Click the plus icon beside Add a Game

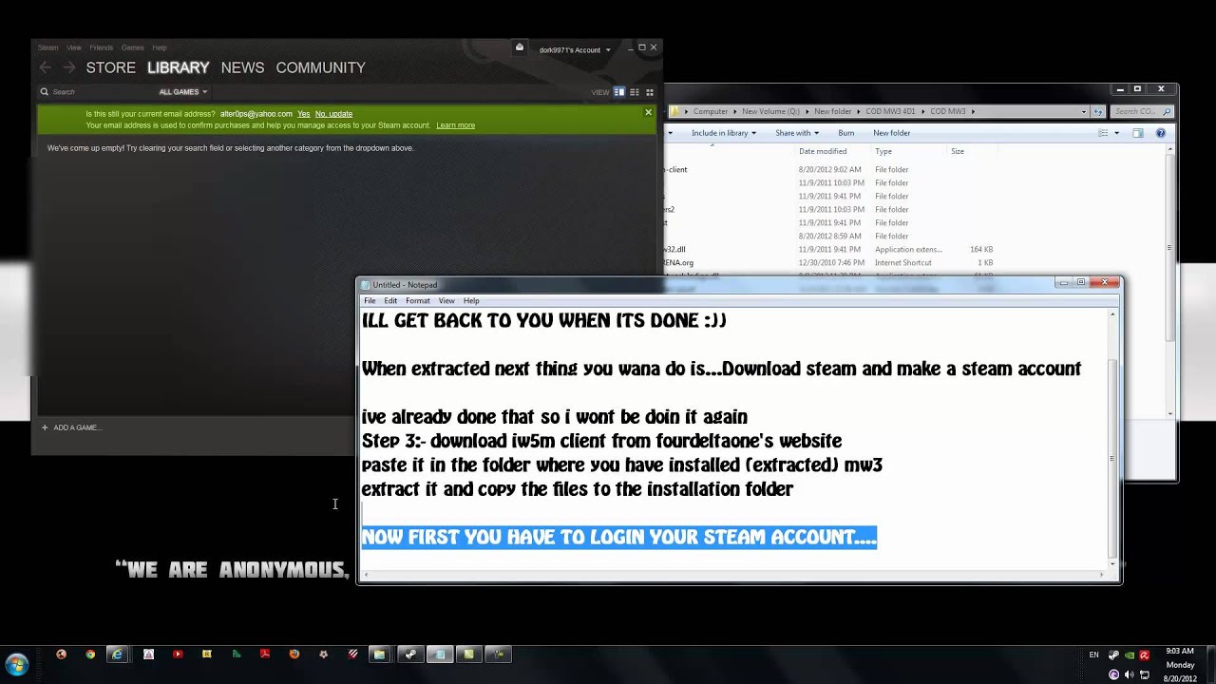coord(45,427)
